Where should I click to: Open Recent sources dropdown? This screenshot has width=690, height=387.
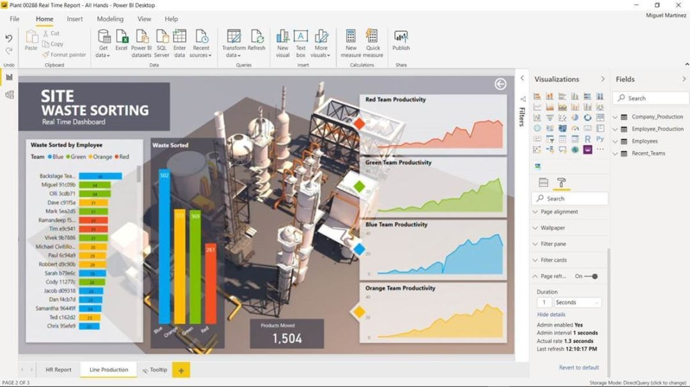(x=201, y=43)
